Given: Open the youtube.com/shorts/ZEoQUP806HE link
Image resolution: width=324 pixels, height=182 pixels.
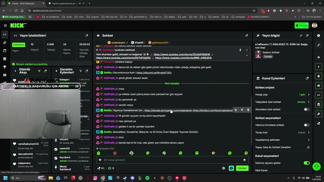Looking at the screenshot, I should 182,54.
